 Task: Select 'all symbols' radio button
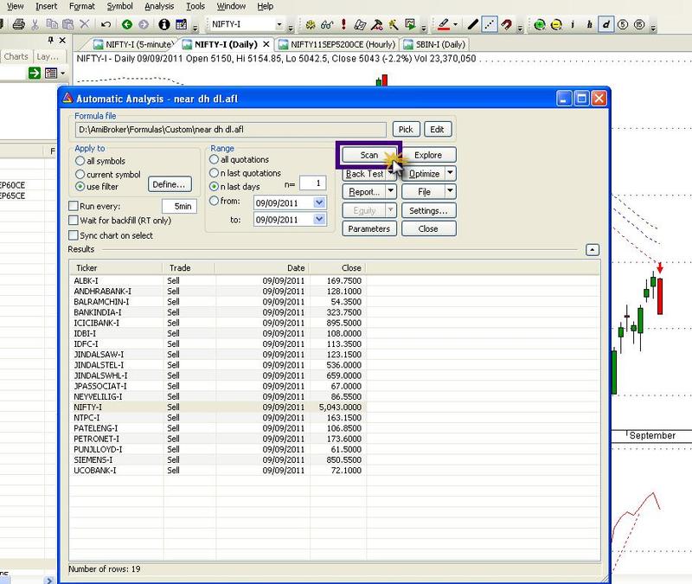point(80,161)
